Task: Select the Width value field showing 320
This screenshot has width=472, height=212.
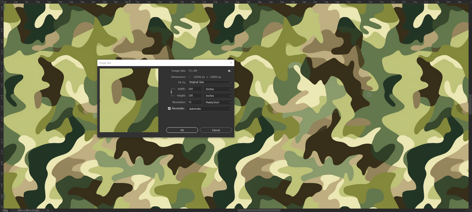Action: pyautogui.click(x=194, y=89)
